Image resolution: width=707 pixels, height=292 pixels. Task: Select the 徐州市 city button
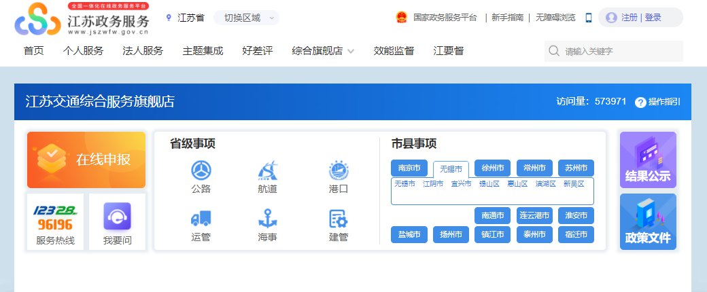click(x=492, y=168)
